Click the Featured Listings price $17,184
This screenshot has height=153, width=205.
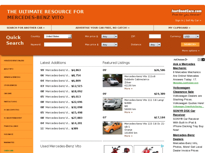(160, 118)
